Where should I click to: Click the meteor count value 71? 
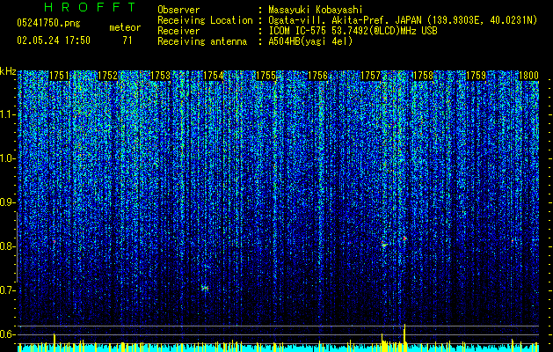127,40
